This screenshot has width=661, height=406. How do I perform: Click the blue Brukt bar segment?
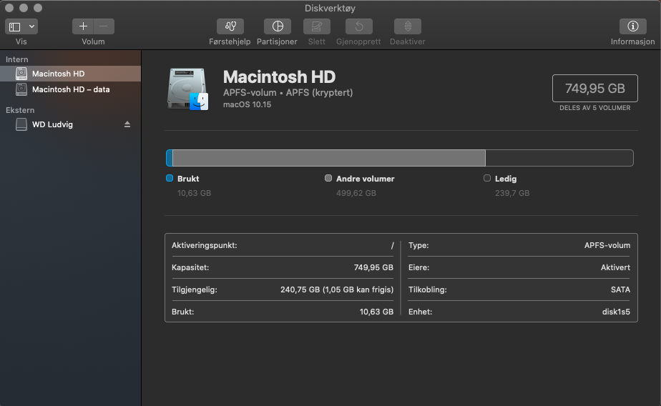[170, 158]
